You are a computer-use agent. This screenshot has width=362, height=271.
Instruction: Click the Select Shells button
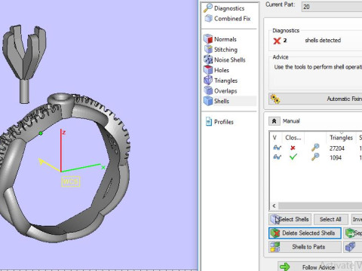[290, 219]
